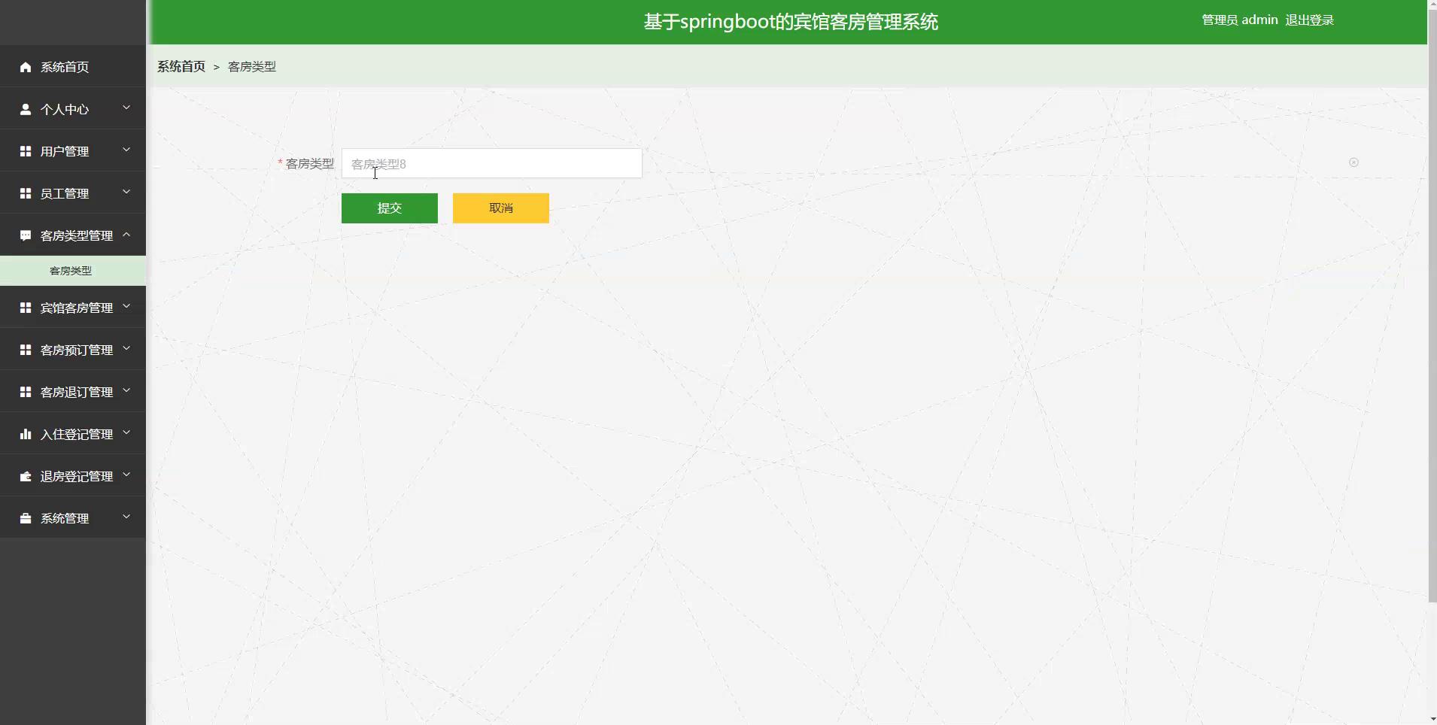
Task: Open the 退房登记管理 menu item
Action: (73, 476)
